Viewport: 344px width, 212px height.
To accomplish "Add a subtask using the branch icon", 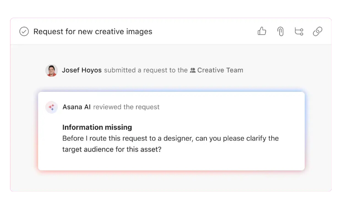I will (x=299, y=31).
